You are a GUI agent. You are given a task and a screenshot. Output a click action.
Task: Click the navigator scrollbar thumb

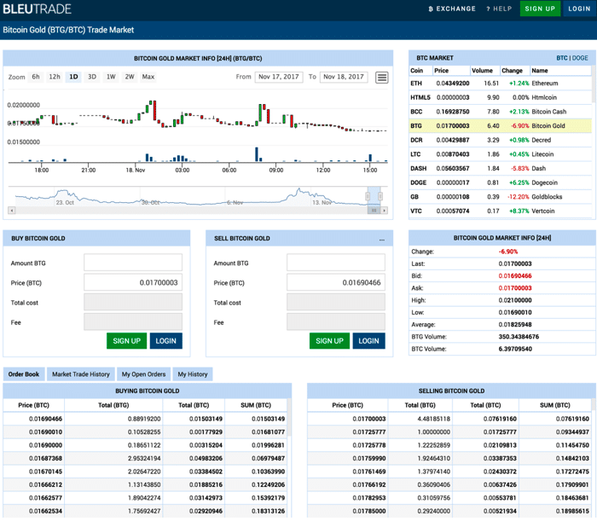(374, 211)
